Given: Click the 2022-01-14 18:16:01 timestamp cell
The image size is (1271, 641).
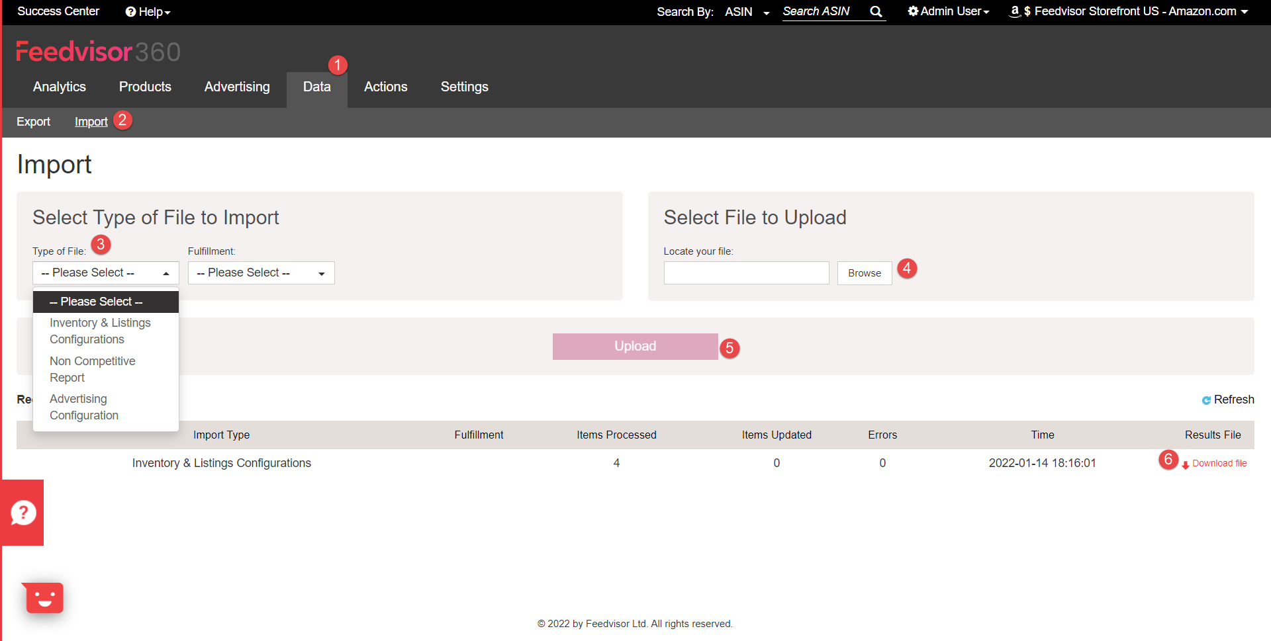Looking at the screenshot, I should (x=1043, y=463).
